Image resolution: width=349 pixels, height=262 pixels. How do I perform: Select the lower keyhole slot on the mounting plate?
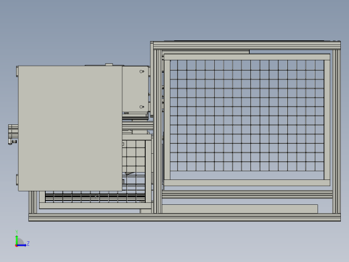tap(142, 107)
